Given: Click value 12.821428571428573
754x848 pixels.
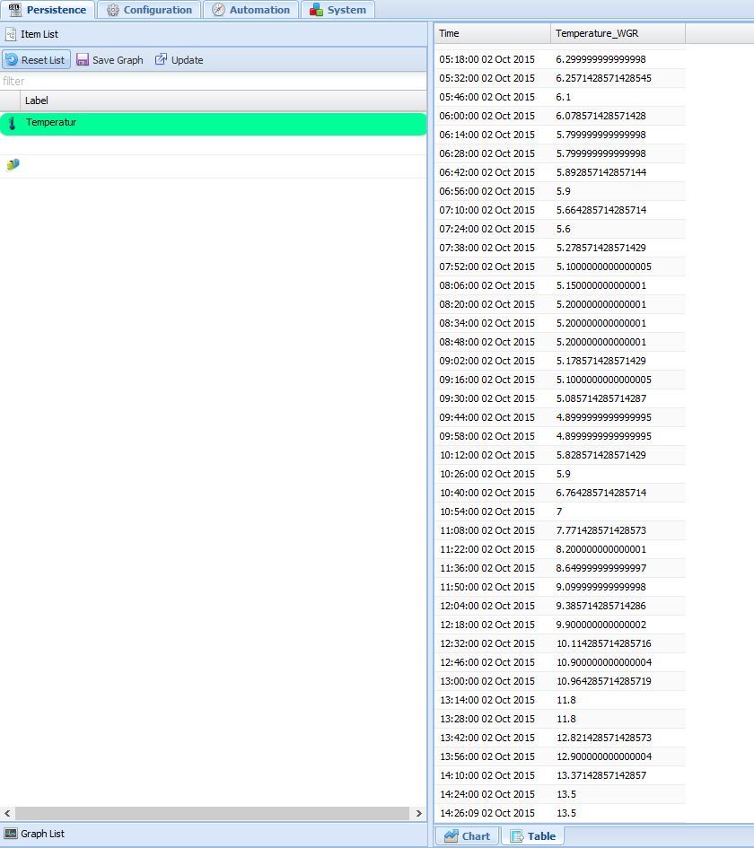Looking at the screenshot, I should [x=604, y=738].
